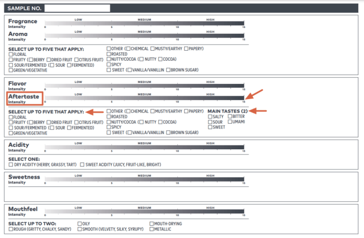
Task: Select SWEET ACIDITY (juicy, fruit-like, bright)
Action: coord(82,165)
